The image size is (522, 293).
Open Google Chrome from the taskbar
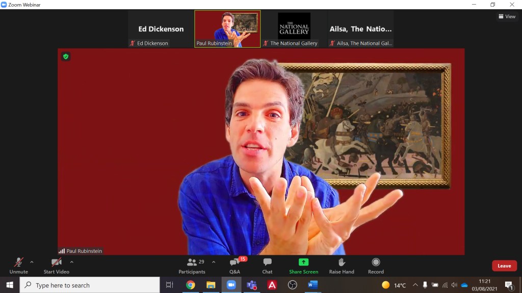190,285
